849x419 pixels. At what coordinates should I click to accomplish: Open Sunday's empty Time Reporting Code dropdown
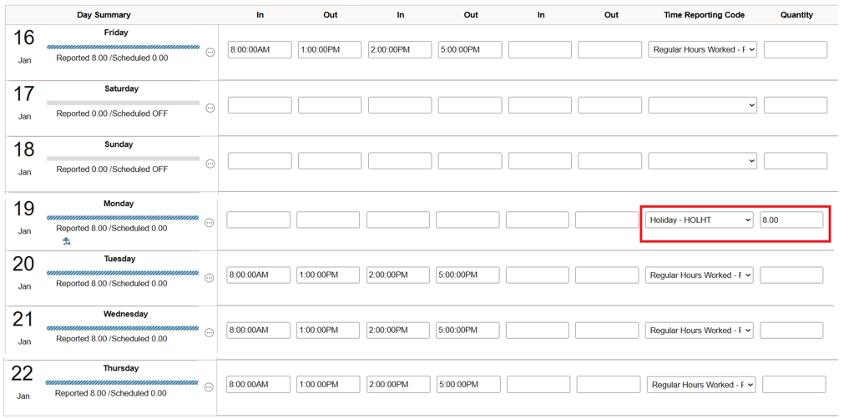coord(702,161)
